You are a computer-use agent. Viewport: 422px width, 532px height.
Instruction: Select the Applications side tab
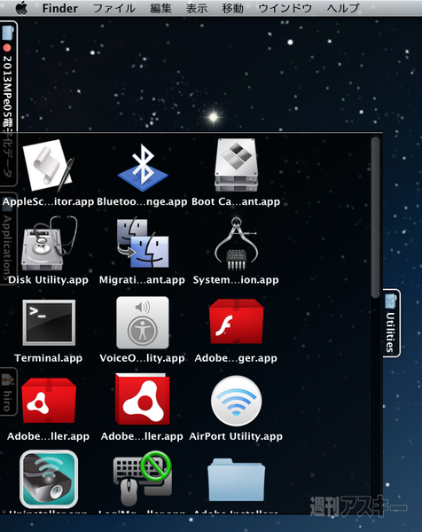tap(7, 239)
